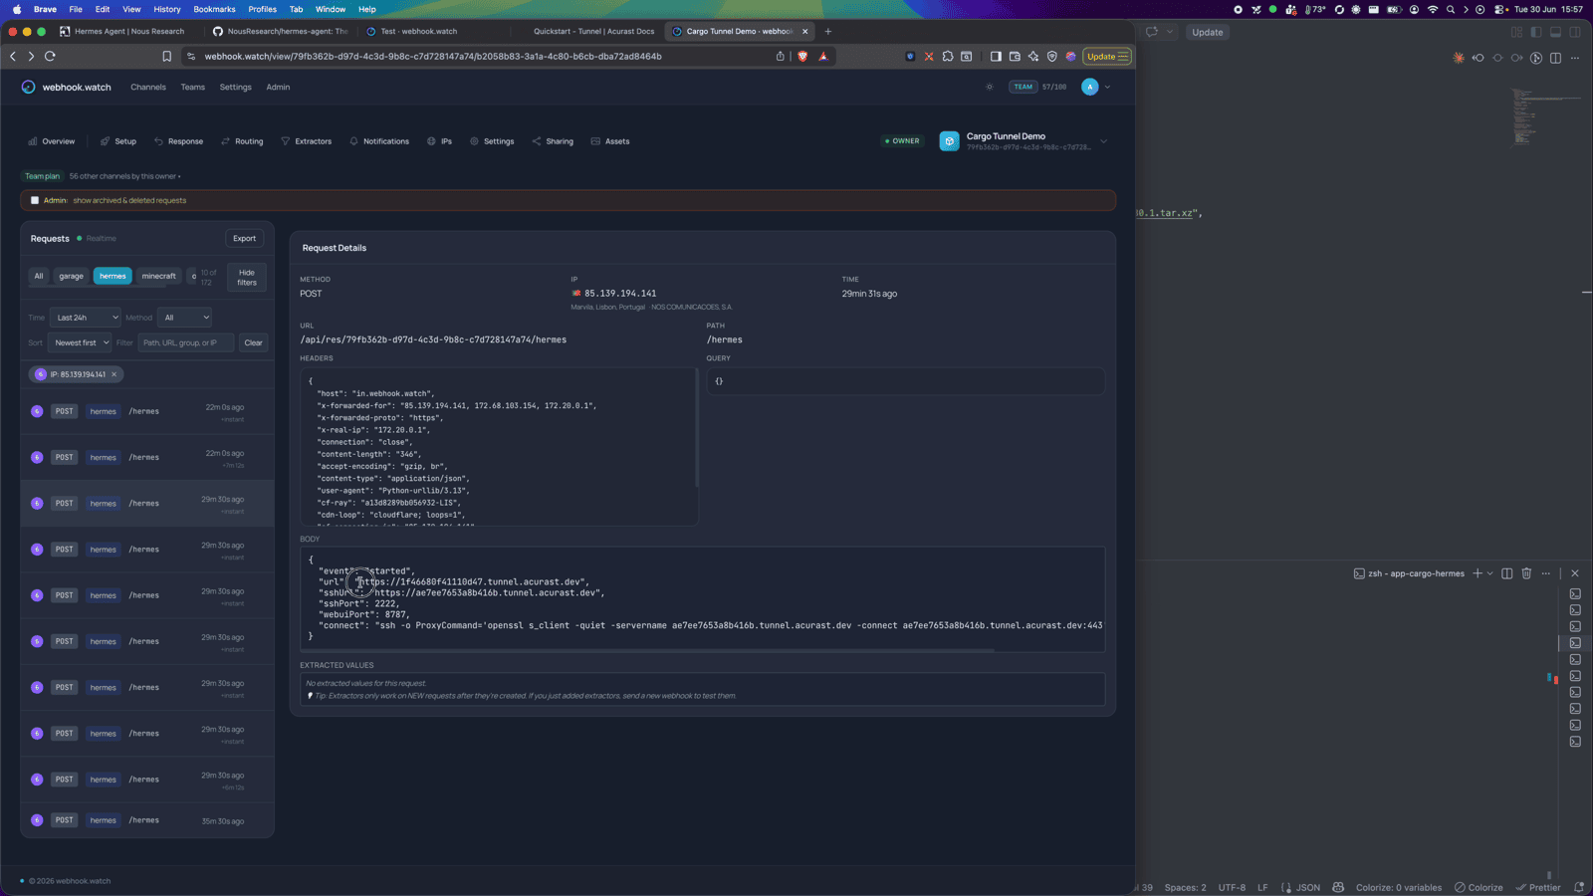
Task: Click the webhook.watch logo icon
Action: coord(28,87)
